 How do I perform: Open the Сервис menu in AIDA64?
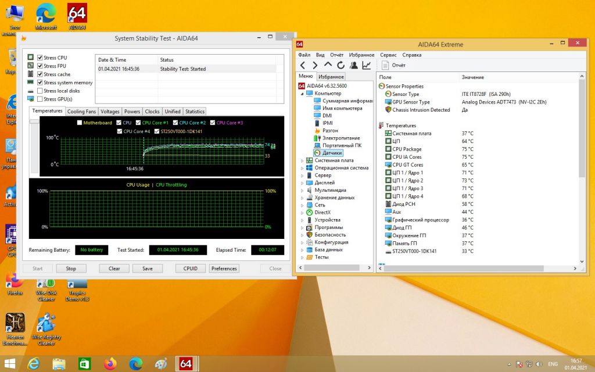click(x=388, y=55)
